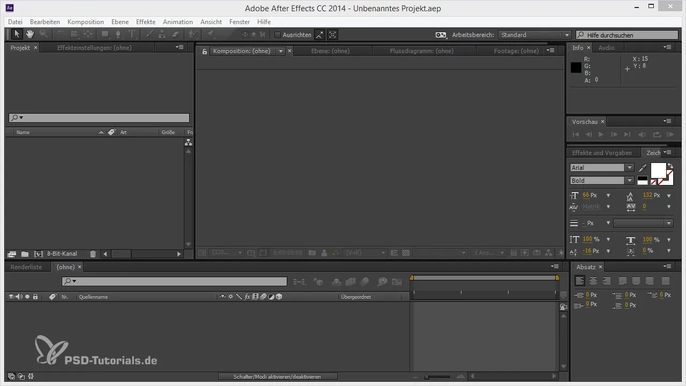Select the Unified Camera tool
The image size is (686, 386).
click(x=74, y=34)
